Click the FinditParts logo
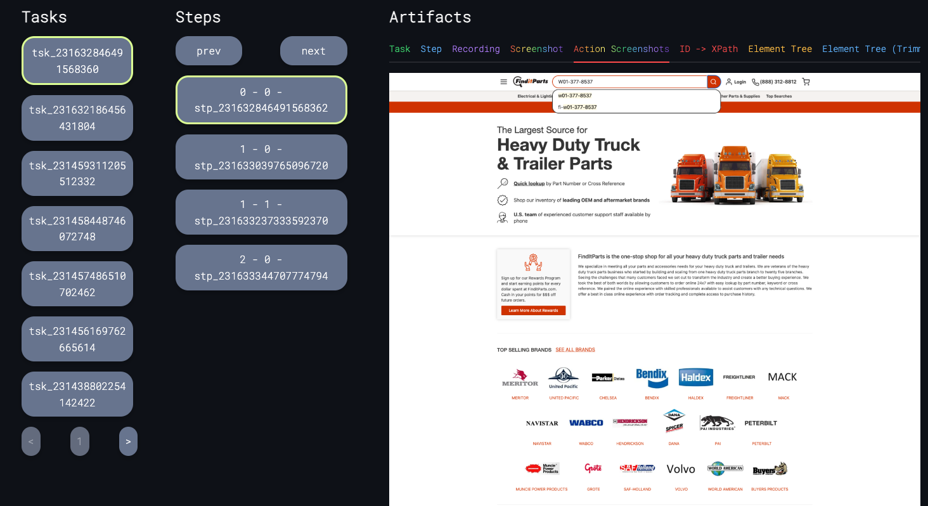The height and width of the screenshot is (506, 928). click(531, 82)
